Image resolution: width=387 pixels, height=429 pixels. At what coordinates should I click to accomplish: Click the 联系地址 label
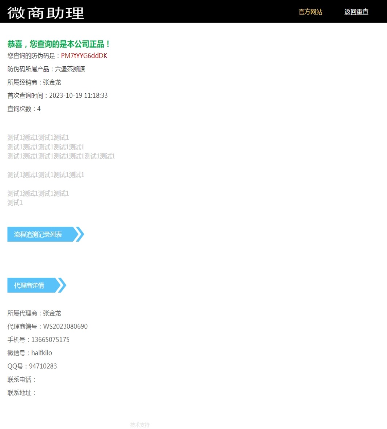(21, 393)
